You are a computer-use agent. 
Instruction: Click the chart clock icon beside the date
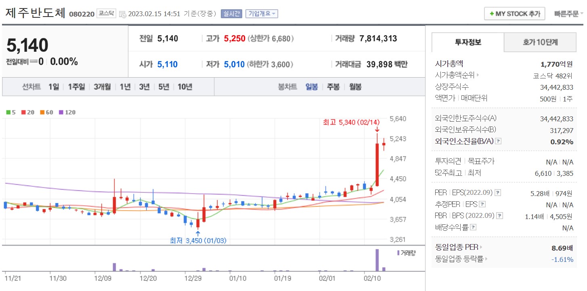click(x=123, y=14)
